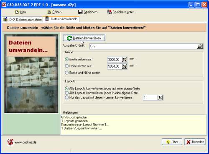
Task: Click the width value spinner button
Action: coord(125,60)
